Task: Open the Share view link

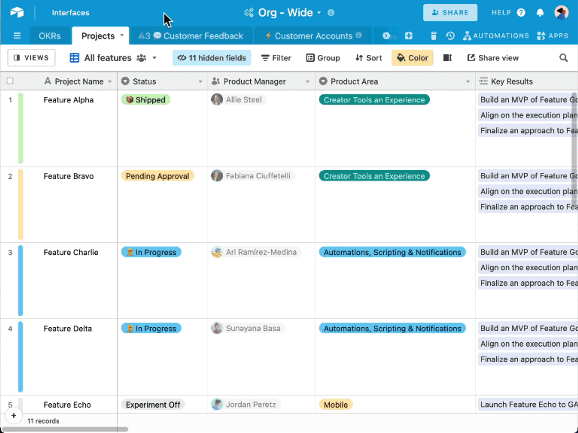Action: (x=493, y=58)
